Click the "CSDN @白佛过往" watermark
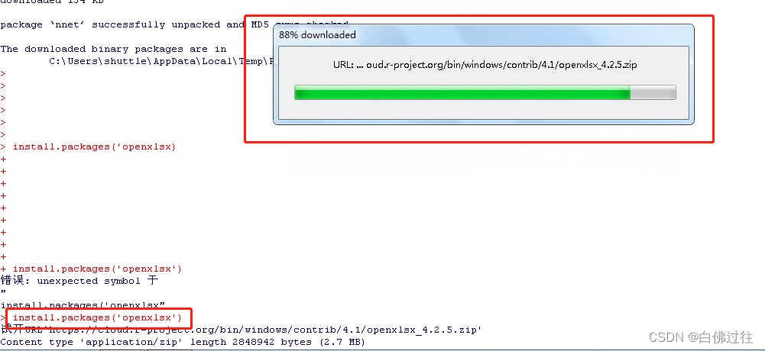The width and height of the screenshot is (765, 351). (701, 336)
